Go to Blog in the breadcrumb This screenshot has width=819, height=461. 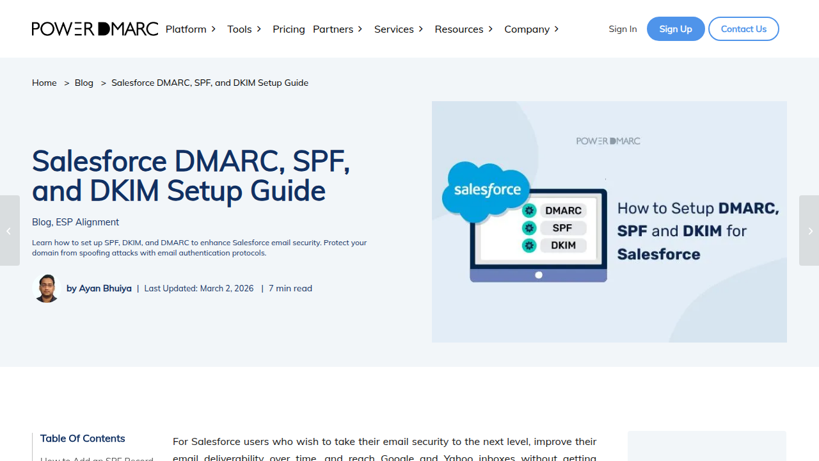tap(84, 83)
